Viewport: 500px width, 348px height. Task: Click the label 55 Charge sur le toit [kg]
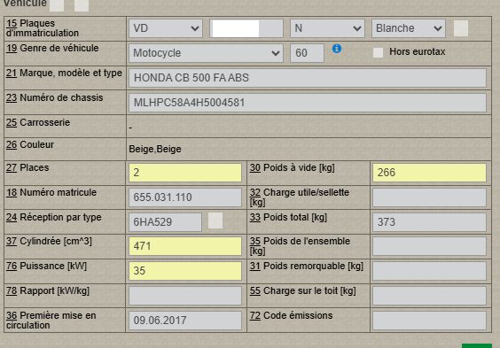[303, 291]
